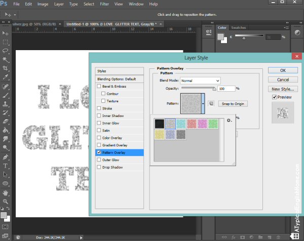
Task: Select the History Brush tool
Action: click(x=5, y=112)
